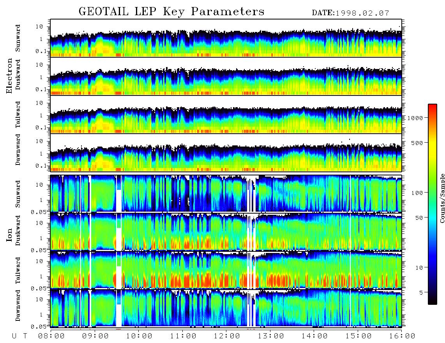This screenshot has width=445, height=343.
Task: Click the 16:00 time tick label
Action: click(x=402, y=336)
